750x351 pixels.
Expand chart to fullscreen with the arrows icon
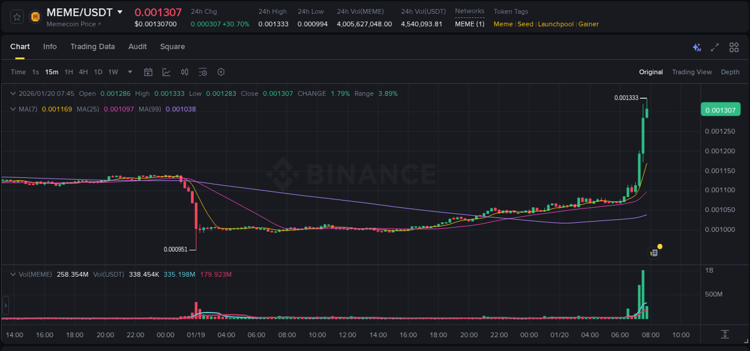click(715, 47)
